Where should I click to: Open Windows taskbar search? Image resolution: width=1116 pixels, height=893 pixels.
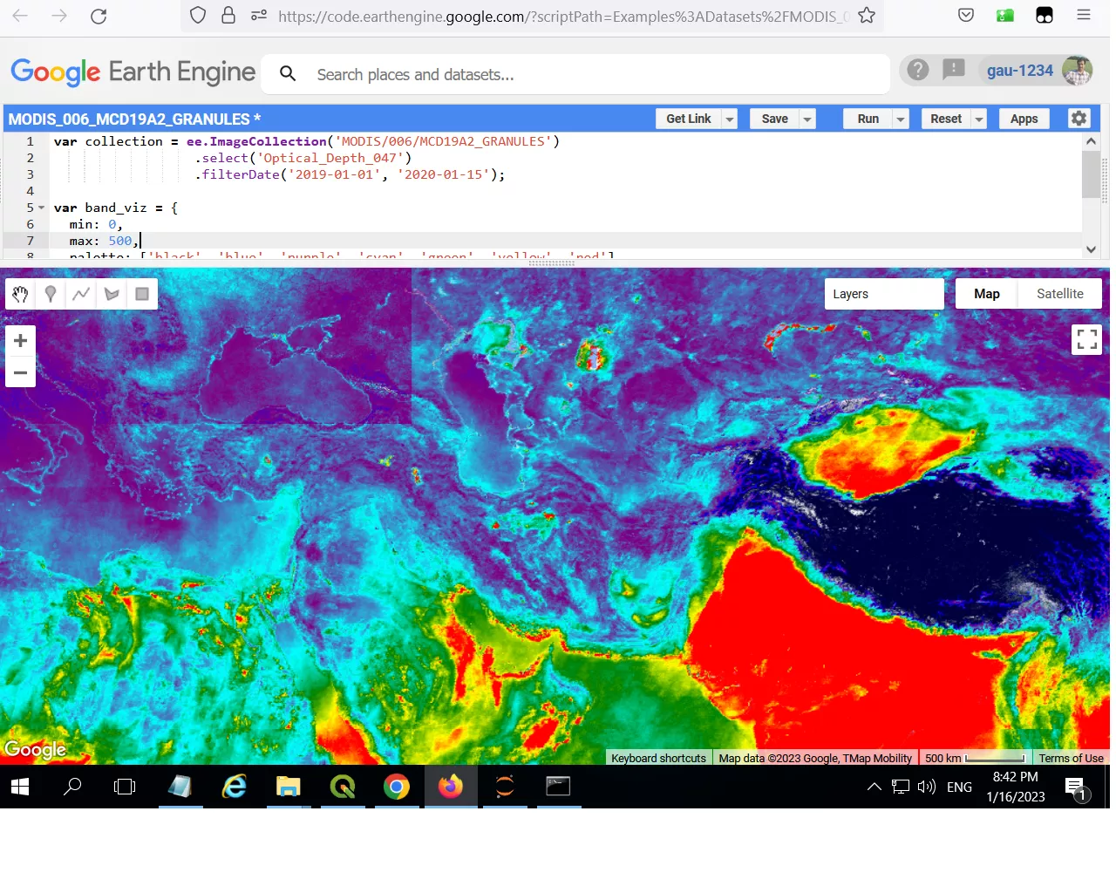73,787
